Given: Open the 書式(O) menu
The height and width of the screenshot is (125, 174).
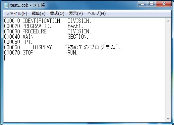Looking at the screenshot, I should [57, 14].
